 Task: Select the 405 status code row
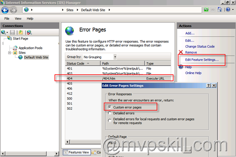coord(69,83)
